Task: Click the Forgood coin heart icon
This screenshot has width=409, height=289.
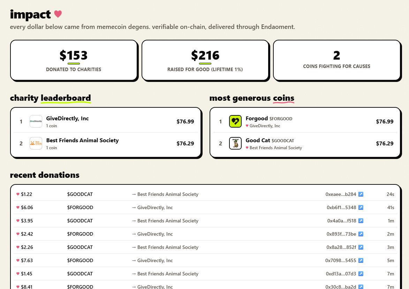Action: [235, 121]
